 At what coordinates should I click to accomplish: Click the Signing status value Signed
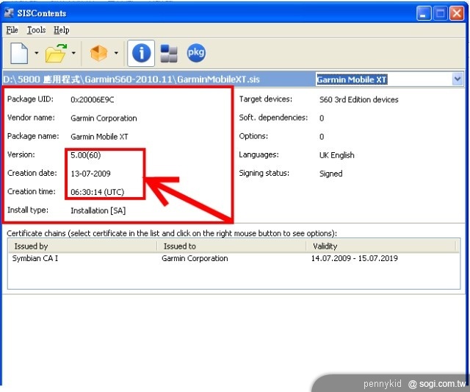click(330, 174)
